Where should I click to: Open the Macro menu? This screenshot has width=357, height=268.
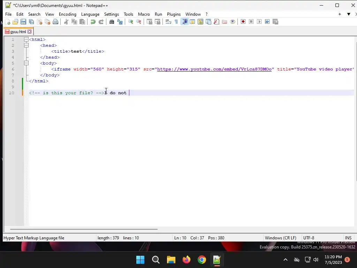click(x=144, y=14)
